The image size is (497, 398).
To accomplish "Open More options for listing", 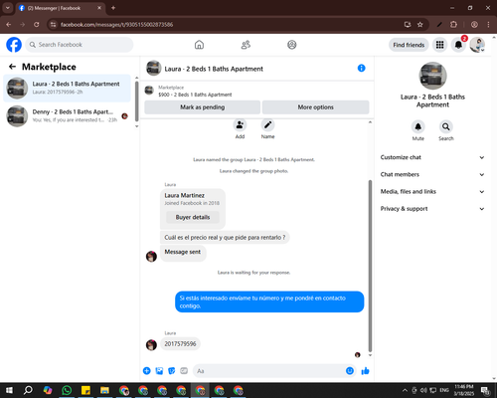I will tap(315, 107).
